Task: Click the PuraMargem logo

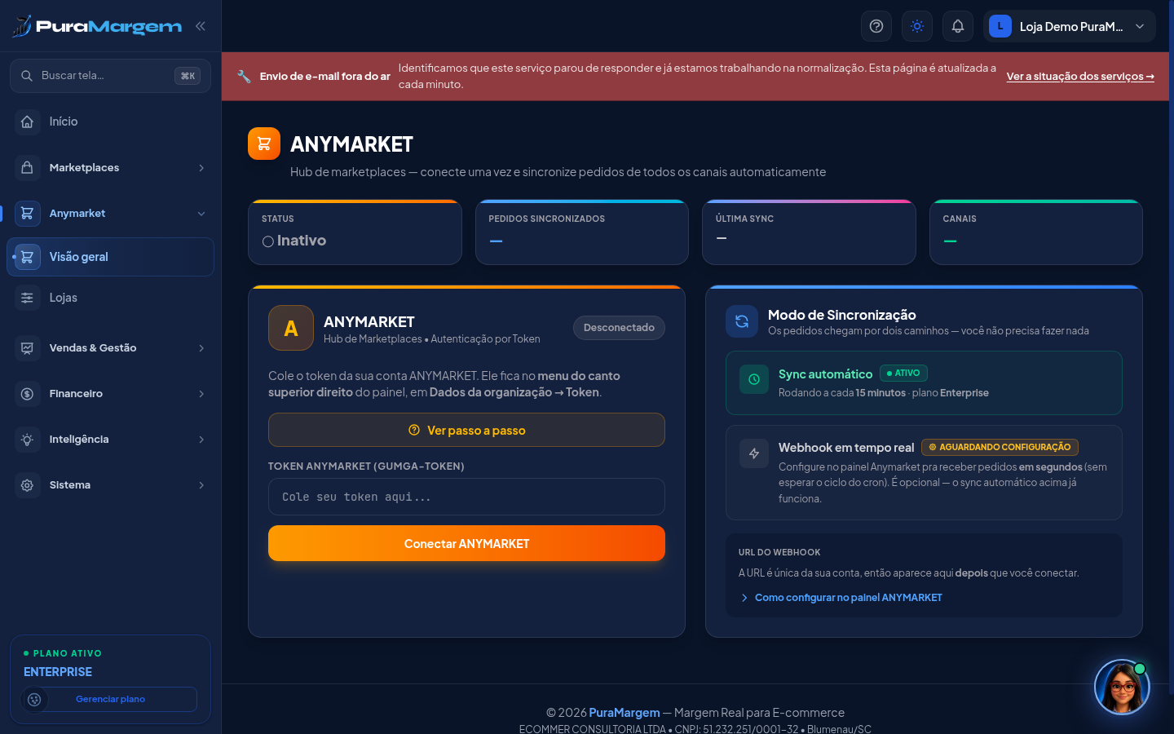Action: (97, 26)
